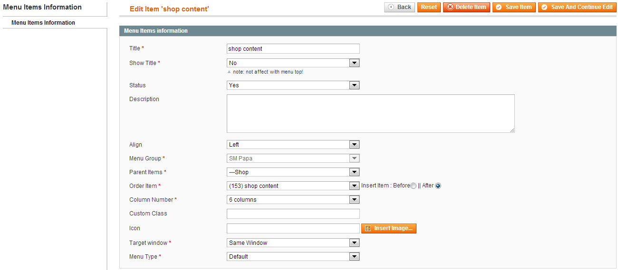The image size is (618, 270).
Task: Expand the Align dropdown
Action: pyautogui.click(x=293, y=145)
